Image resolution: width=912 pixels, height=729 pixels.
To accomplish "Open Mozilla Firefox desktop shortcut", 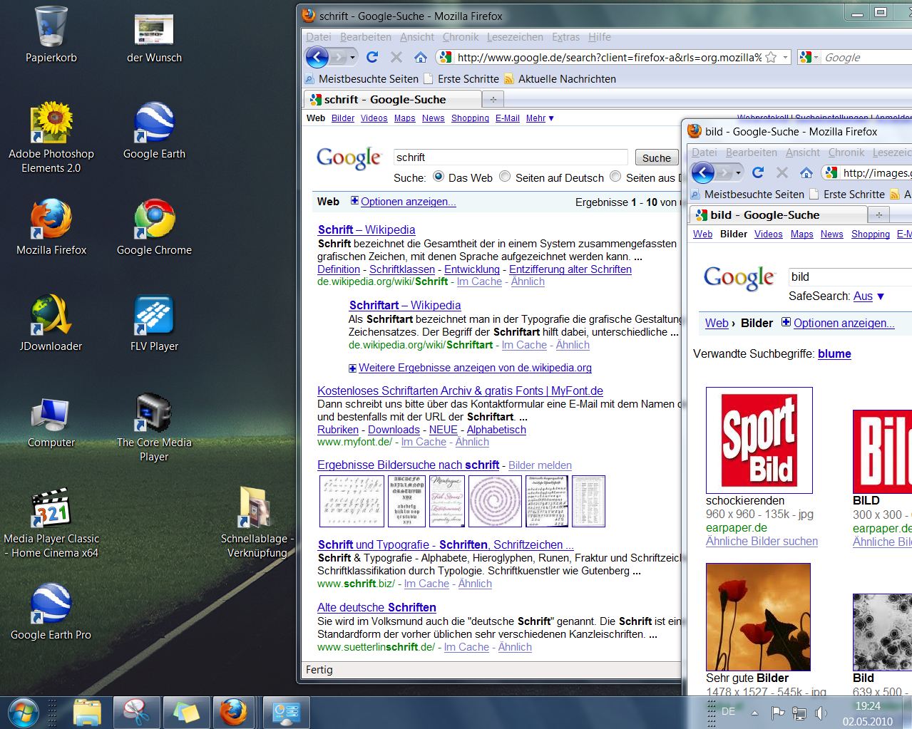I will (x=51, y=227).
